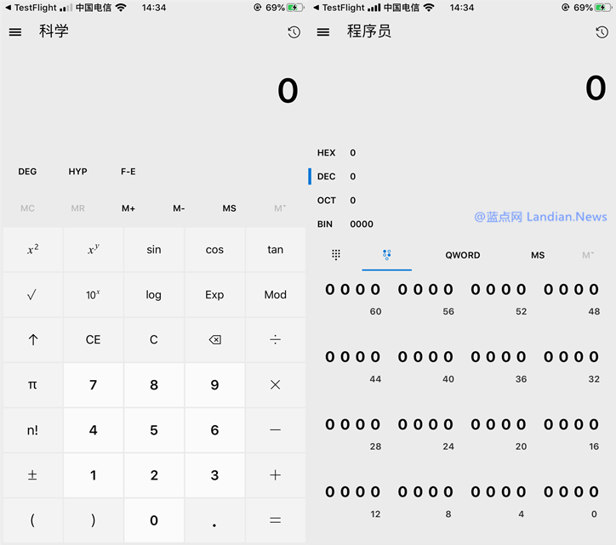Viewport: 616px width, 545px height.
Task: Expand the memory list in 程序员 calculator
Action: [x=588, y=255]
